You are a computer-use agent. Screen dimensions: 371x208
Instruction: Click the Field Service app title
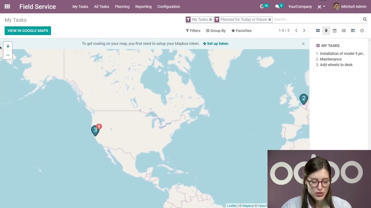38,7
